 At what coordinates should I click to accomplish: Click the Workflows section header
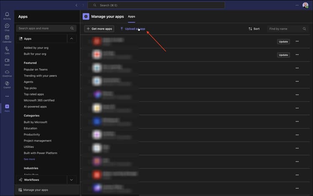[x=42, y=180]
